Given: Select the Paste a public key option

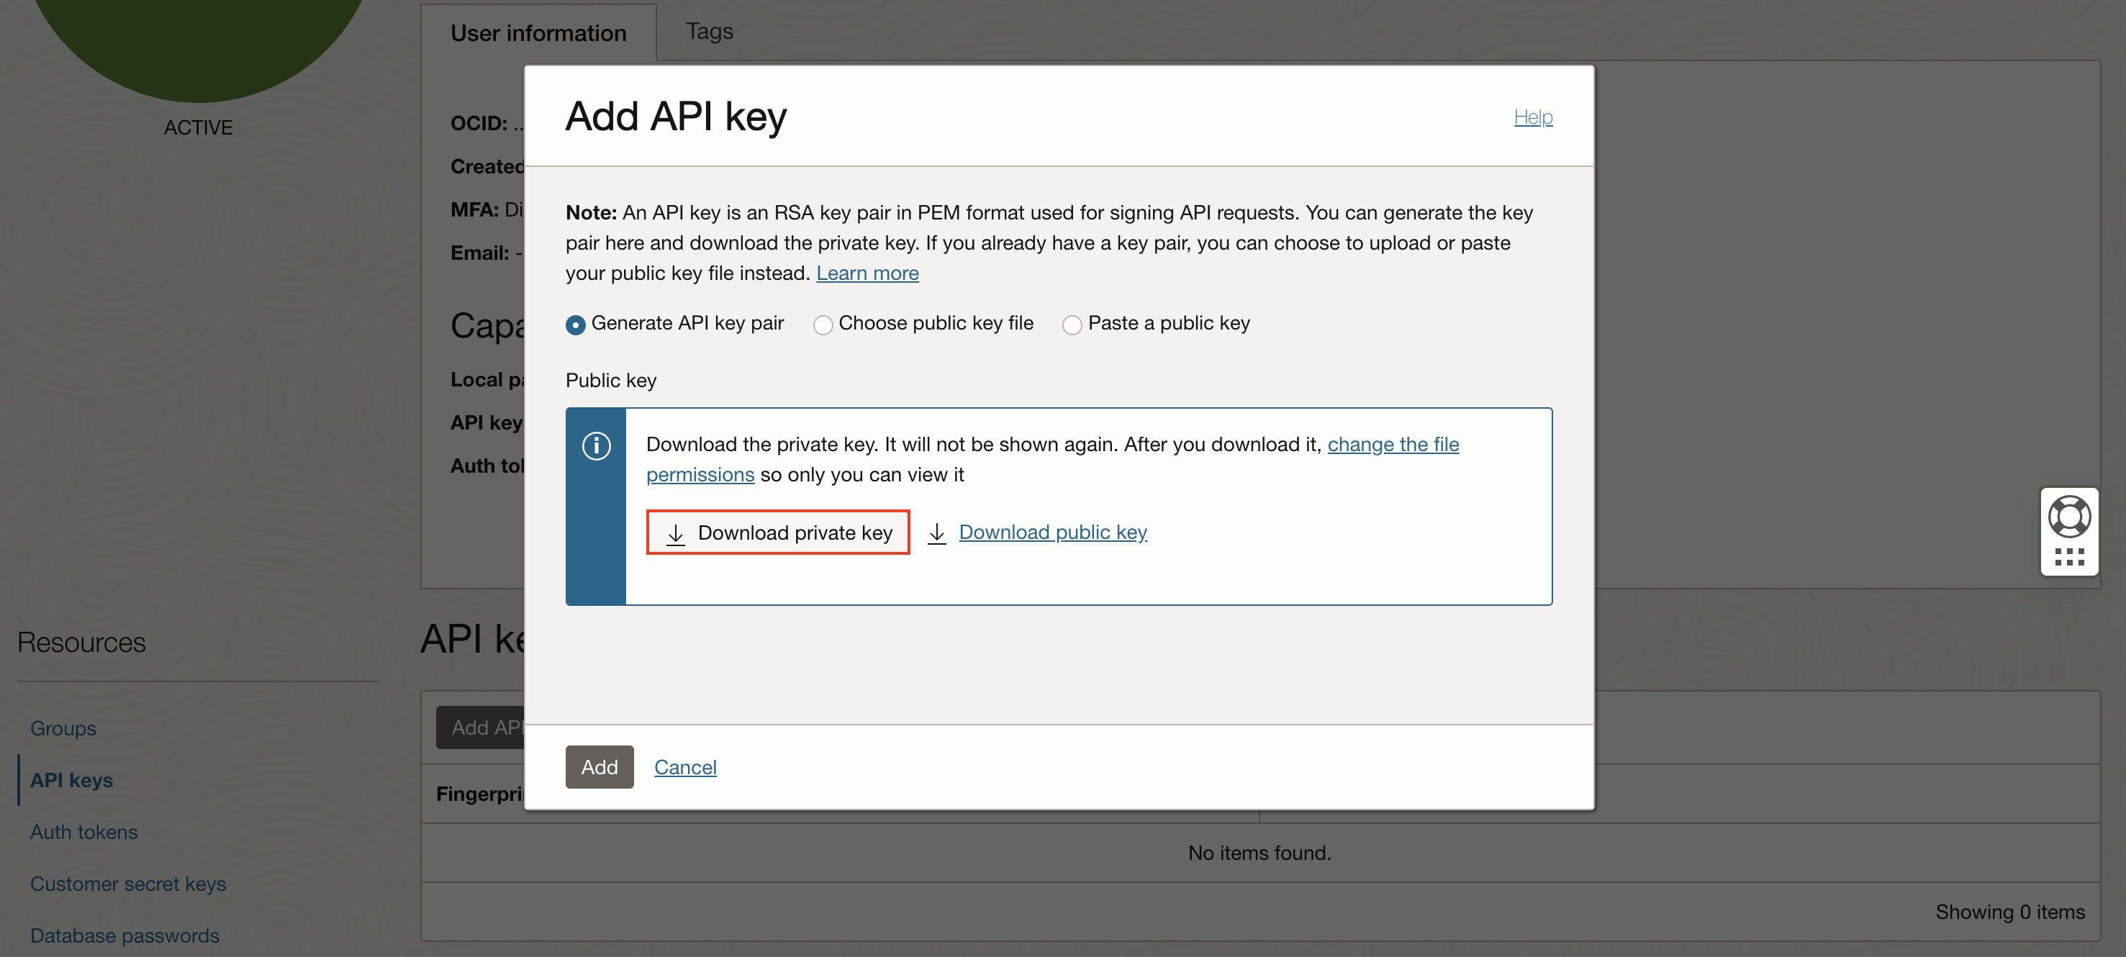Looking at the screenshot, I should [1071, 325].
